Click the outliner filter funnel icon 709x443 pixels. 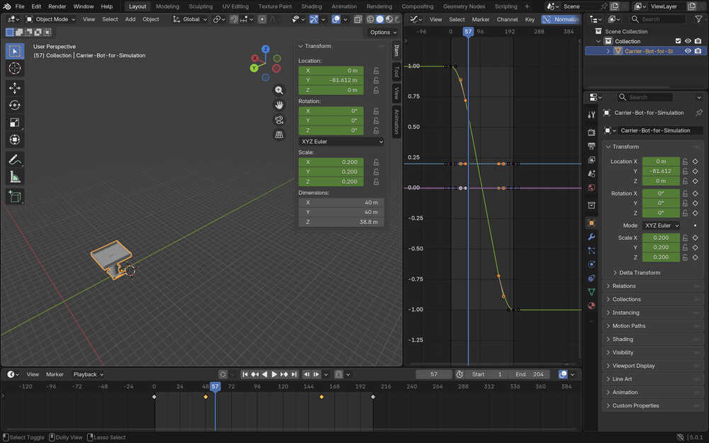point(698,19)
